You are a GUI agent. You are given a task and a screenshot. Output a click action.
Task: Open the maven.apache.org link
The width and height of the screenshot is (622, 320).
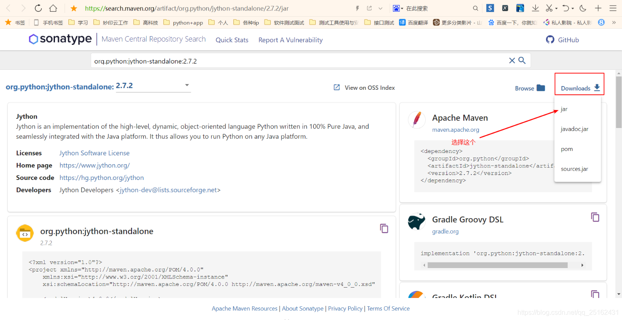tap(456, 130)
